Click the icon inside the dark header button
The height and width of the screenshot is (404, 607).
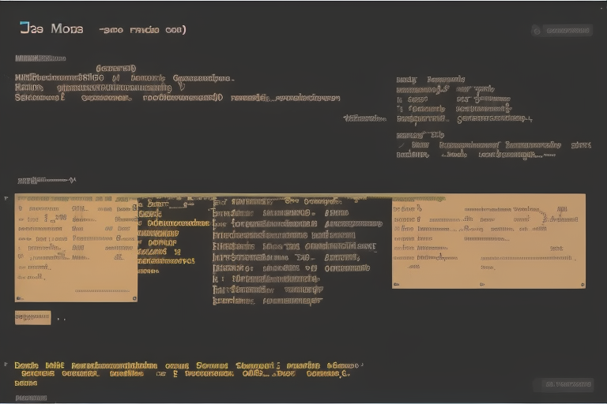537,31
